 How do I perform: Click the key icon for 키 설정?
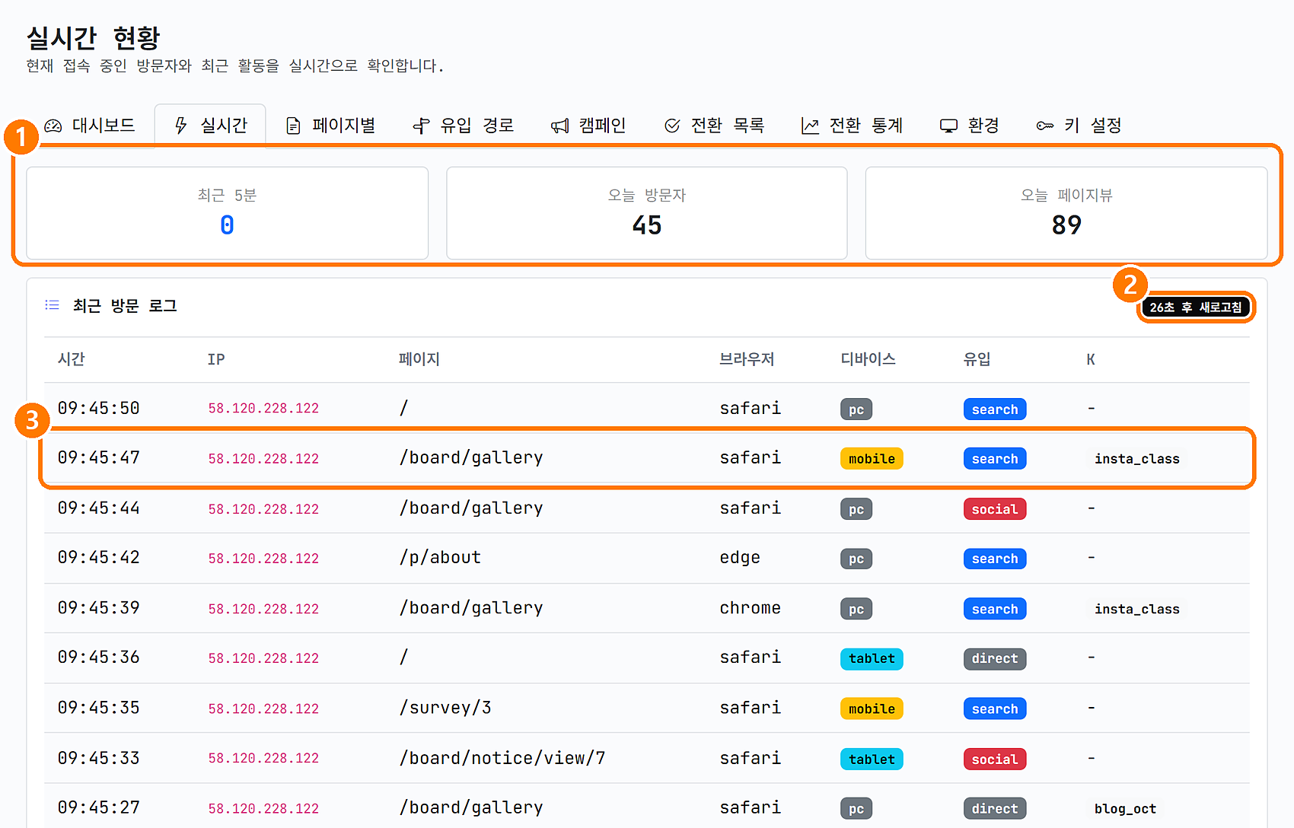tap(1045, 126)
